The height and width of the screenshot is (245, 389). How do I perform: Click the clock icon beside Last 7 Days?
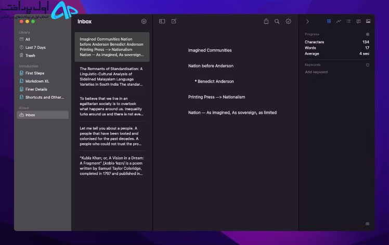coord(22,47)
